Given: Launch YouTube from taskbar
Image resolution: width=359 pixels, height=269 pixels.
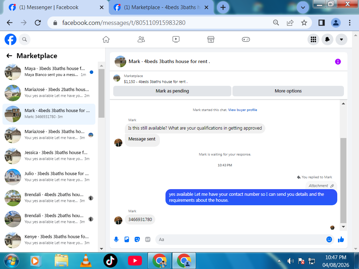Looking at the screenshot, I should (135, 261).
